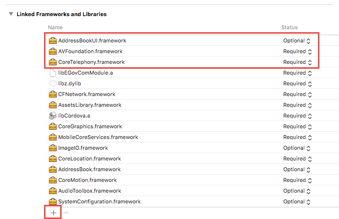Change status of AudioToolbox.framework

pos(297,191)
